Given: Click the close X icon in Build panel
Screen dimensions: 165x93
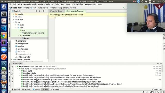Looking at the screenshot, I should point(12,82).
